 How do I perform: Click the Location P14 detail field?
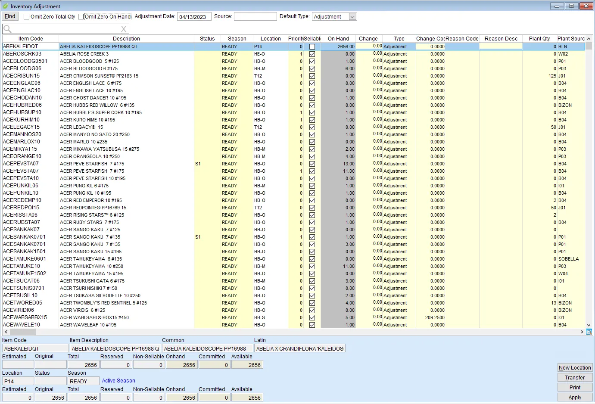pyautogui.click(x=18, y=381)
